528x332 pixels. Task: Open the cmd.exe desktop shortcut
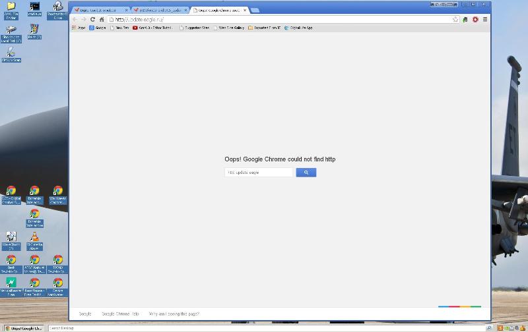(x=35, y=9)
